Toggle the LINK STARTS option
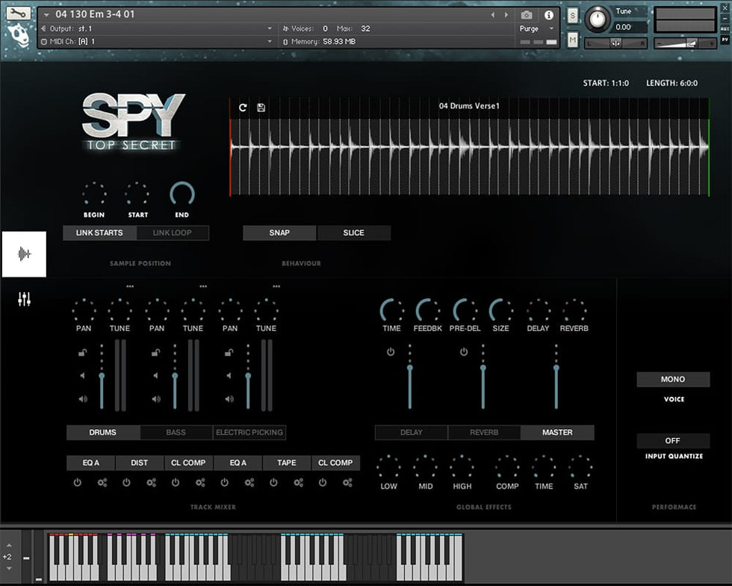Screen dimensions: 732x586 99,232
